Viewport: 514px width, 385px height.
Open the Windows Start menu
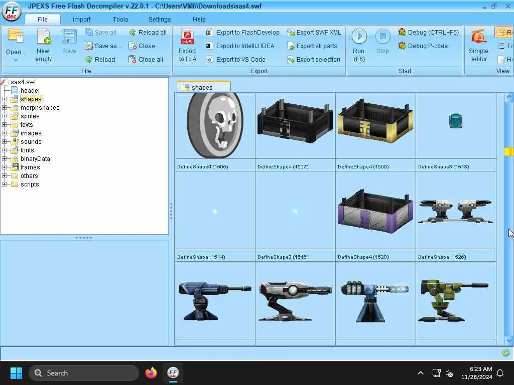point(16,373)
